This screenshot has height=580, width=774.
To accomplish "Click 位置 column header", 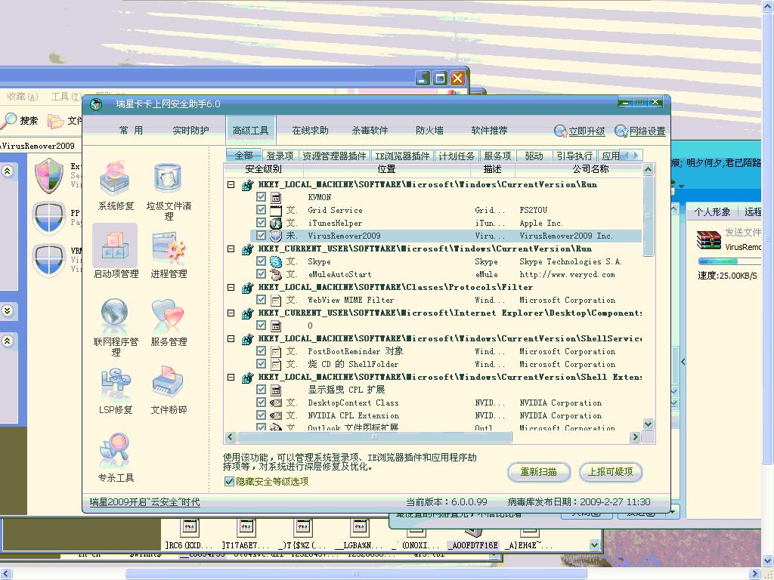I will point(386,169).
